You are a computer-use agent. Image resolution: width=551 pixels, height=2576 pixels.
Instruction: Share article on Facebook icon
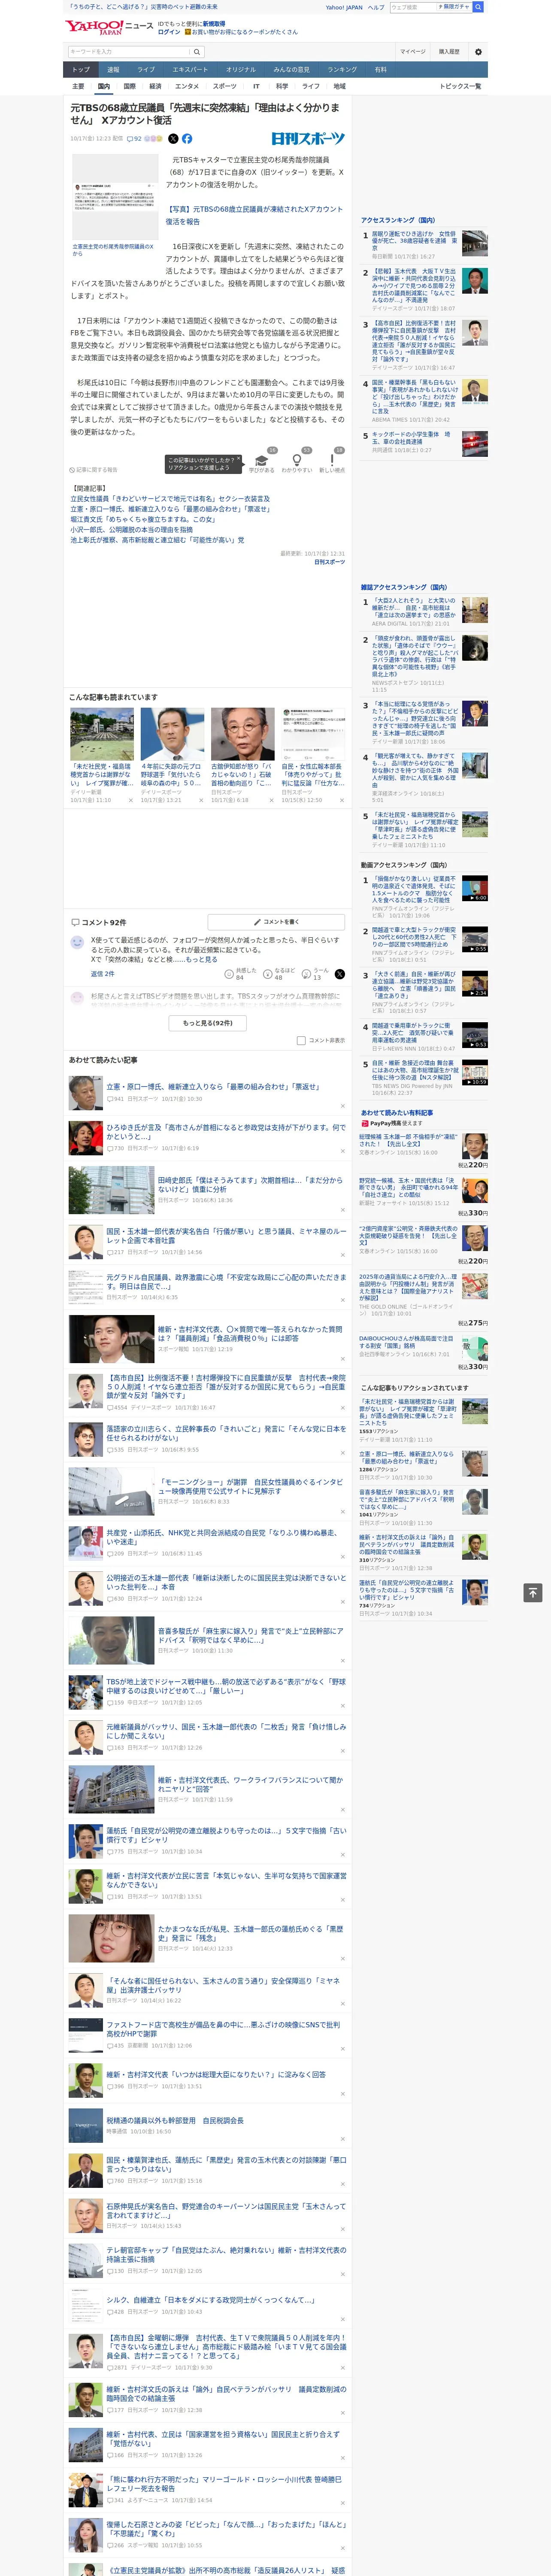[187, 139]
